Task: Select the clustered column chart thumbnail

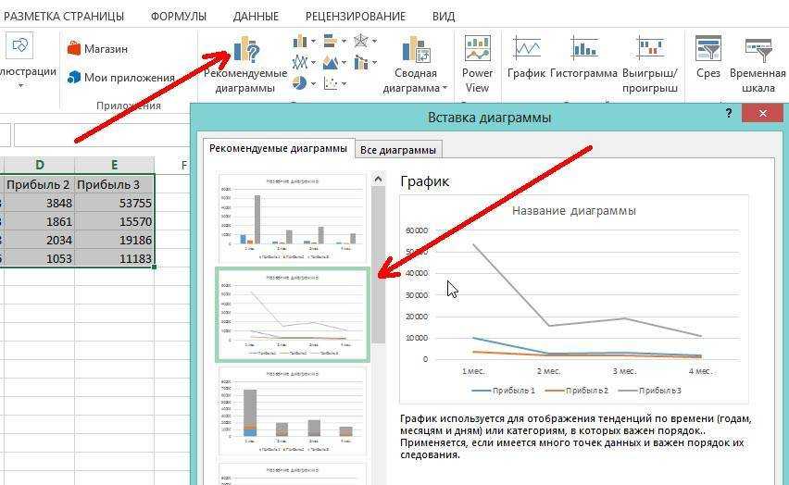Action: tap(292, 218)
